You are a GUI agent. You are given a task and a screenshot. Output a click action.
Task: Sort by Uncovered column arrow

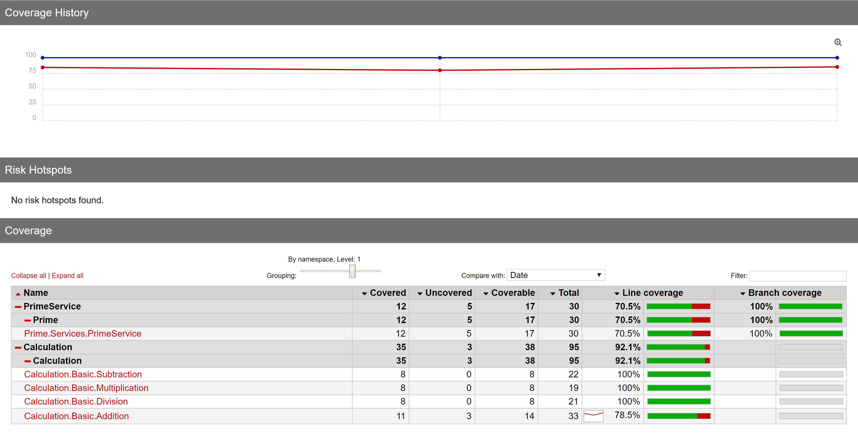[x=420, y=293]
